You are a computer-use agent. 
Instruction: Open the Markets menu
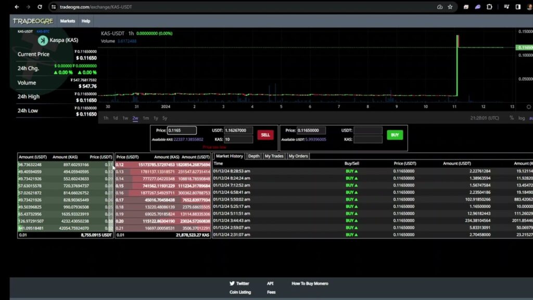[67, 21]
